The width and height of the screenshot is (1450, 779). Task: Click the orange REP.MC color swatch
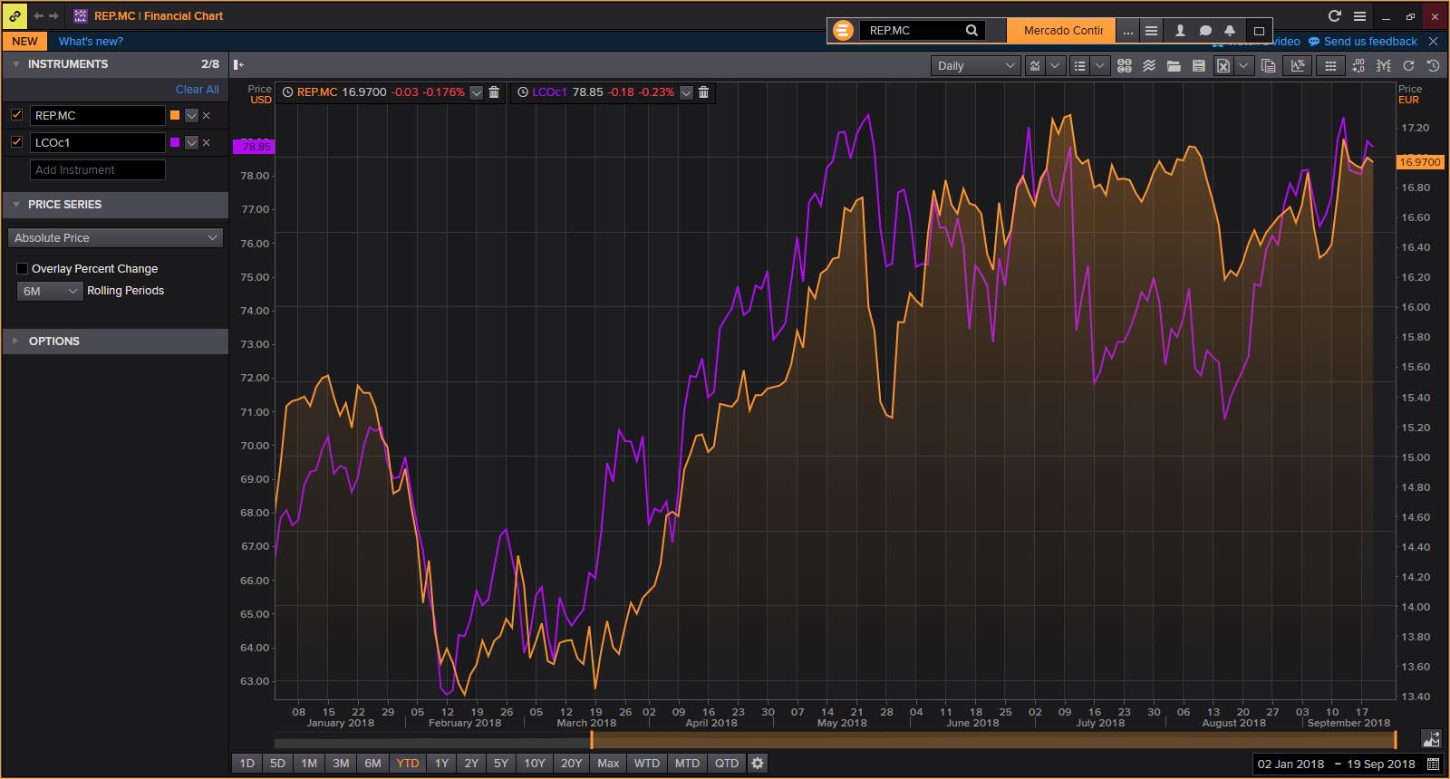coord(175,116)
